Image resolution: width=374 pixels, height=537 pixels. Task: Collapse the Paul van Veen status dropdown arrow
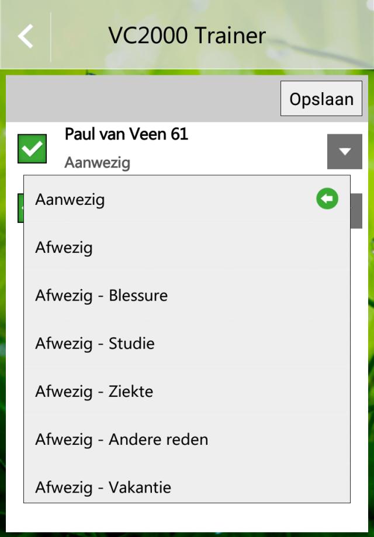pyautogui.click(x=344, y=152)
